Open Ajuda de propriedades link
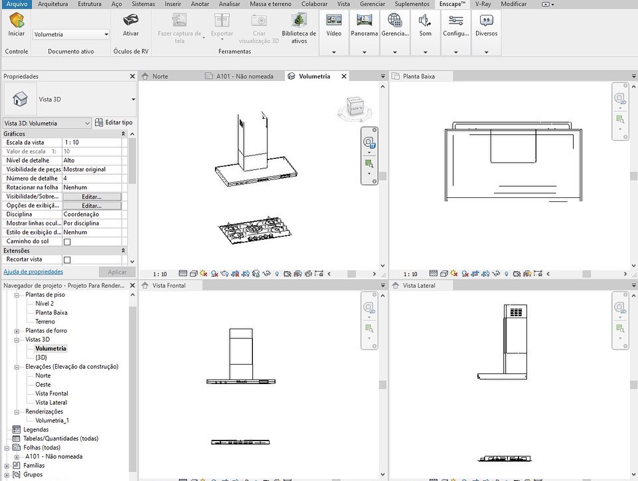 pyautogui.click(x=33, y=272)
